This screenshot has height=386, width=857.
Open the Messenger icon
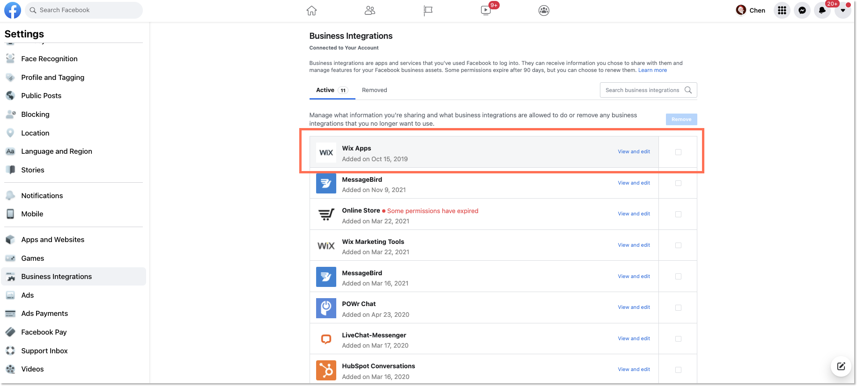(802, 10)
